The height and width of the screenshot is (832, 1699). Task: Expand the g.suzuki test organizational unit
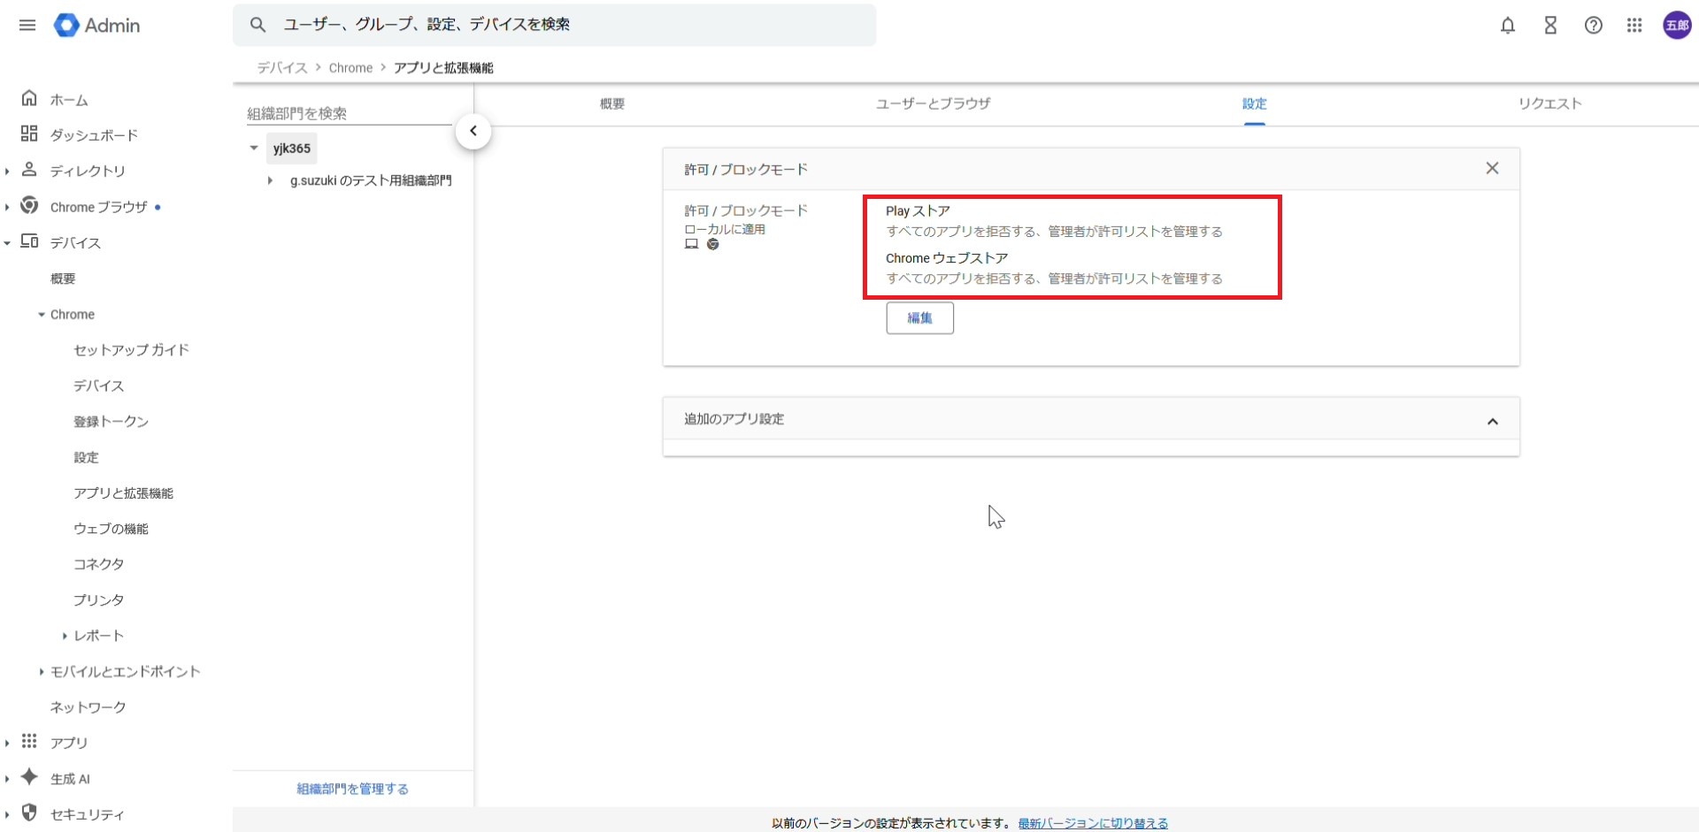point(270,181)
